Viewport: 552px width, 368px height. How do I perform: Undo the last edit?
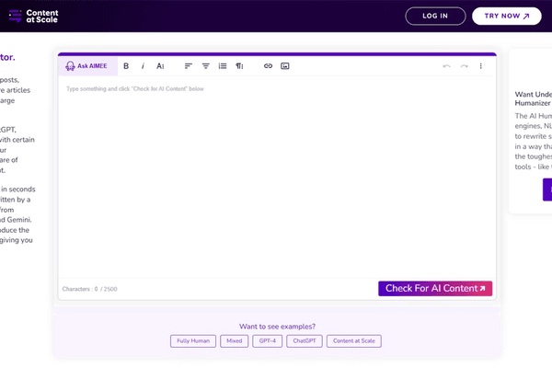(x=447, y=66)
